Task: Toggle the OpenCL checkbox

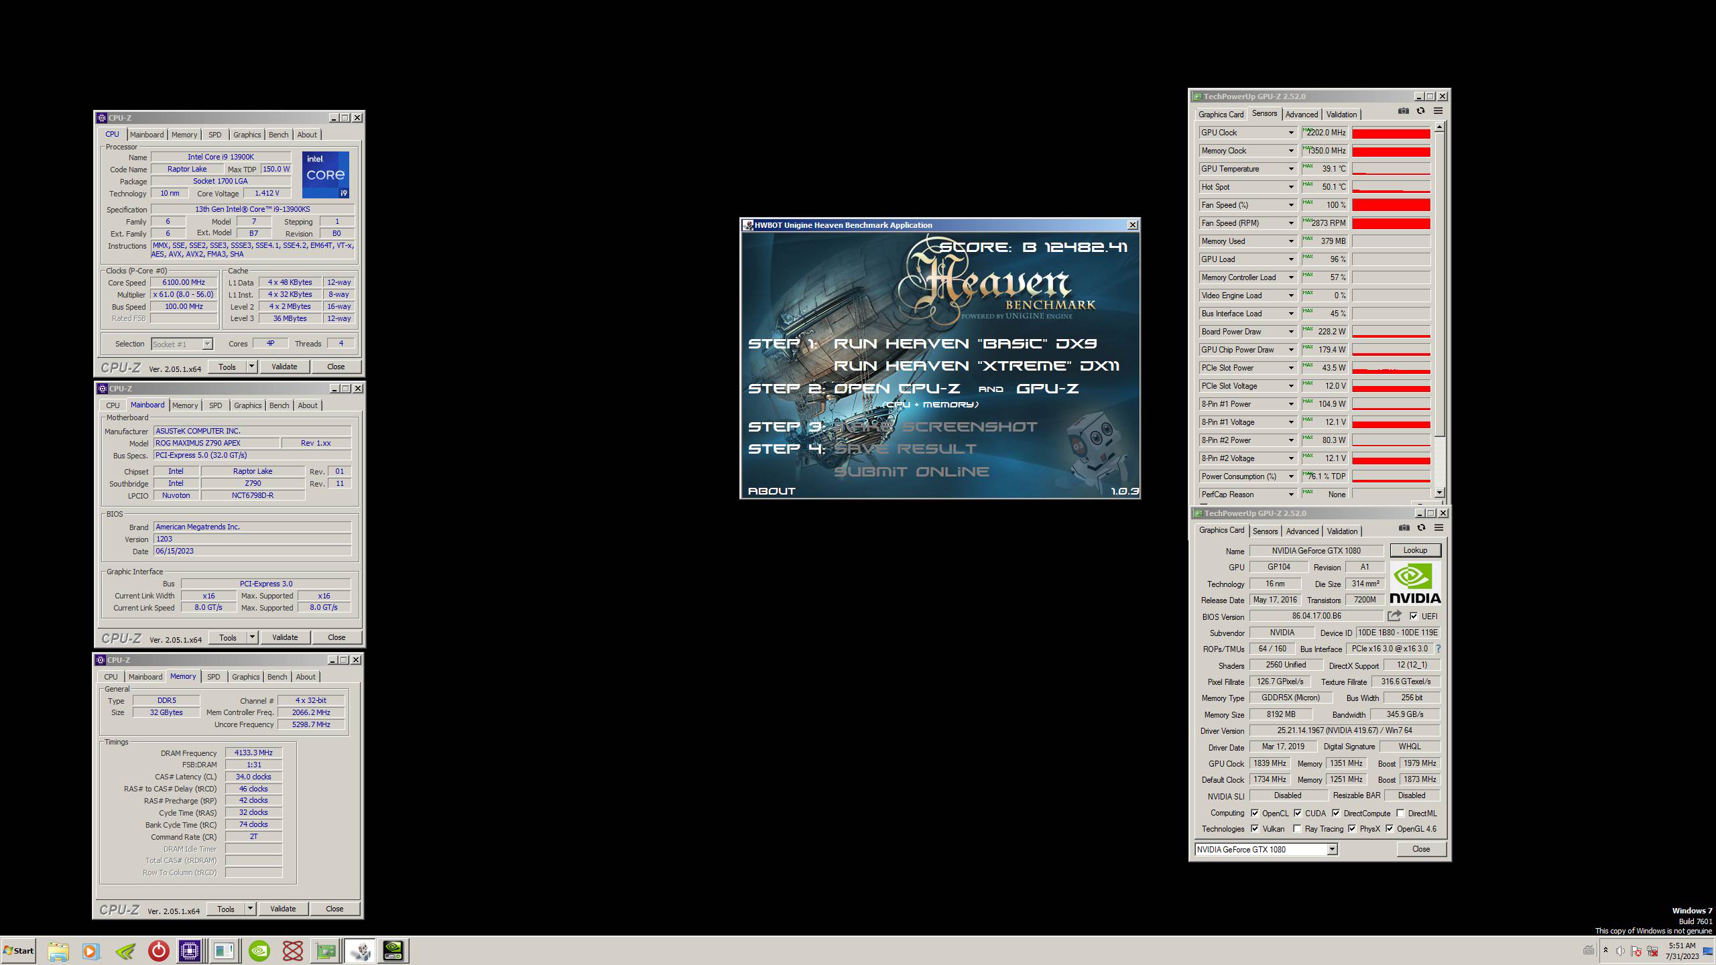Action: click(x=1255, y=813)
